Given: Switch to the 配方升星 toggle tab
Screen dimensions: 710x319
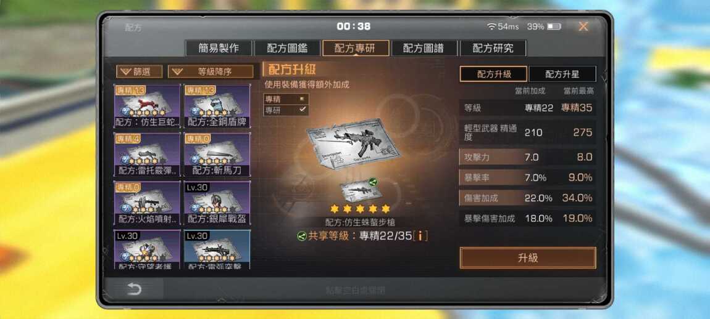Looking at the screenshot, I should click(562, 74).
